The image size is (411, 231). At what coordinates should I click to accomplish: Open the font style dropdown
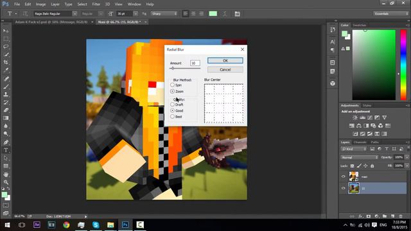pos(101,13)
